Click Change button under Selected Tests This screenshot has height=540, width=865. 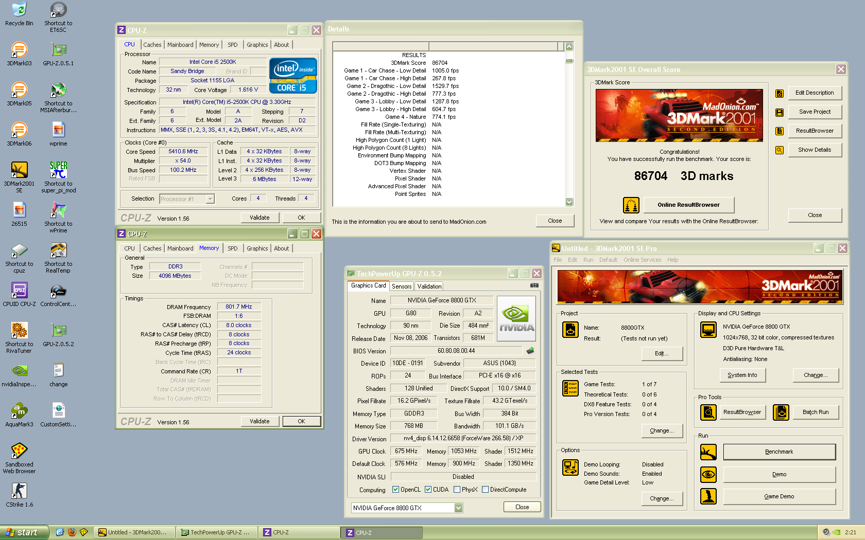click(662, 431)
